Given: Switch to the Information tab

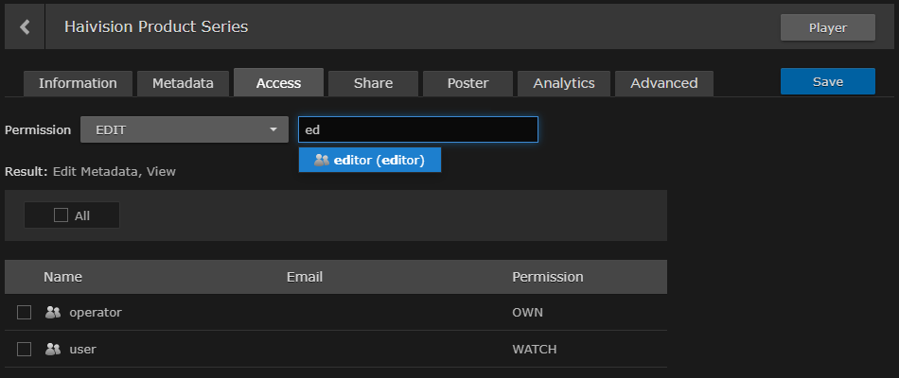Looking at the screenshot, I should coord(78,83).
